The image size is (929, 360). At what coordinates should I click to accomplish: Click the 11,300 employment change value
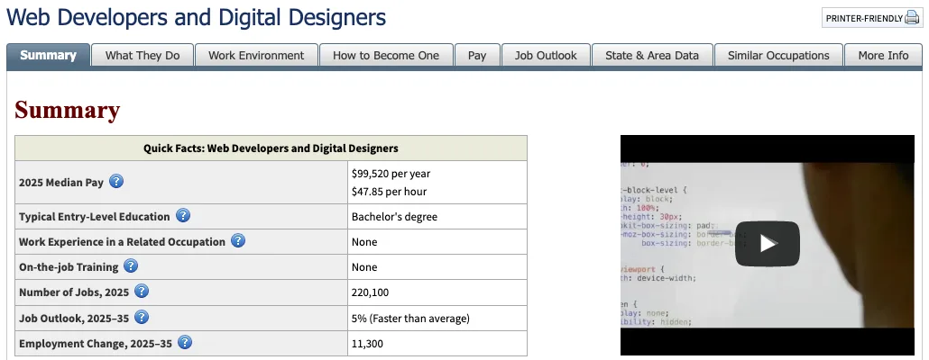pos(367,344)
